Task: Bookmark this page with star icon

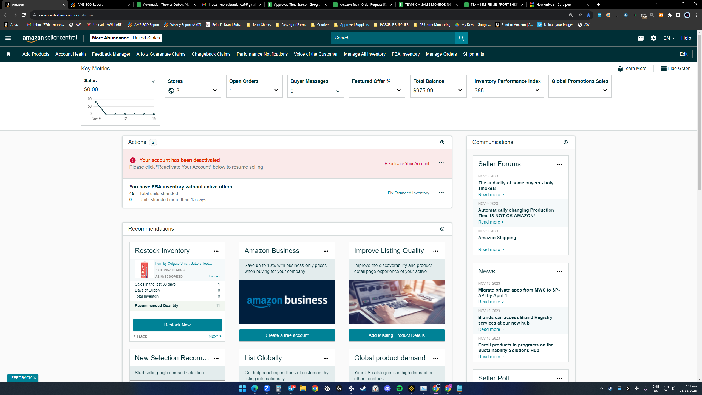Action: pos(588,15)
